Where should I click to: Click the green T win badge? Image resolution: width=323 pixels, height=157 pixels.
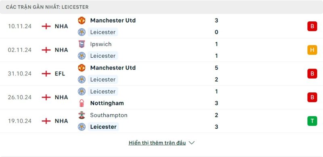point(312,121)
